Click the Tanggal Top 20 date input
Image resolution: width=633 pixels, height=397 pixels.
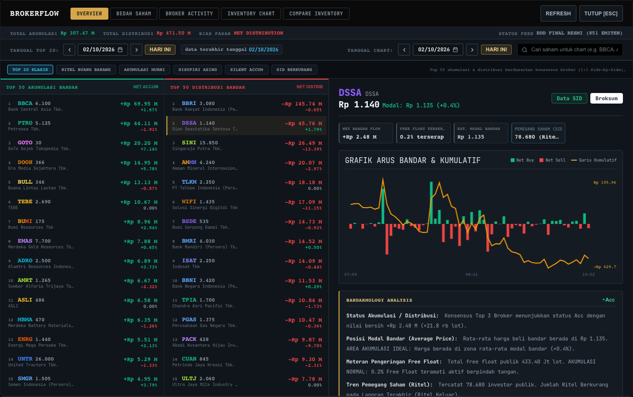click(103, 49)
